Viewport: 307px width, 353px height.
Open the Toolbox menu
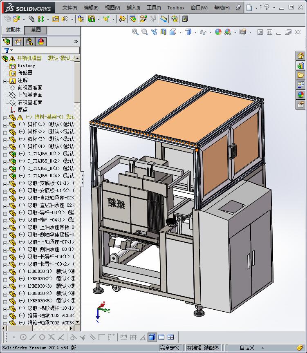point(176,8)
